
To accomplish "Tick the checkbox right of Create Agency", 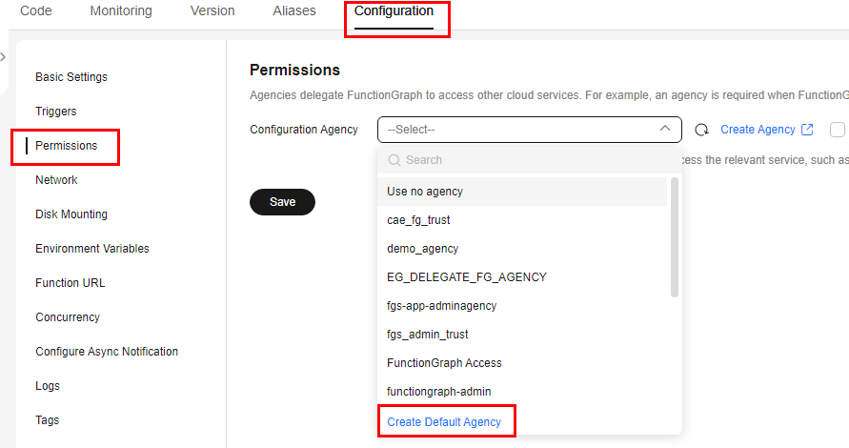I will (x=837, y=130).
